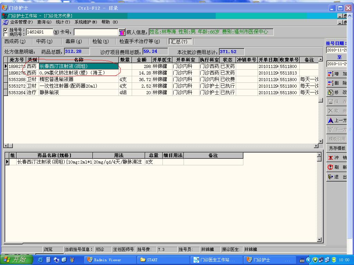Viewport: 354px width, 265px height.
Task: Switch to the 西成药(2) tab
Action: (x=15, y=41)
